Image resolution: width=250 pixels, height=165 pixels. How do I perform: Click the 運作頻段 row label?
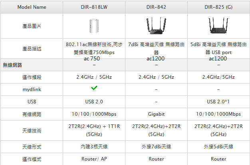(32, 77)
